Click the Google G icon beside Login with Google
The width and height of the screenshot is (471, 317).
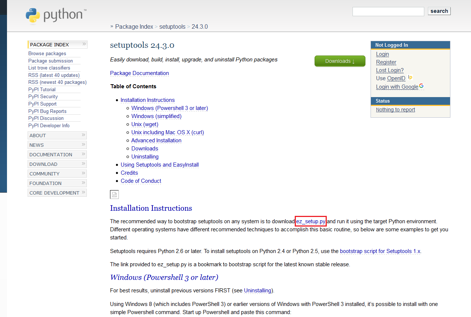click(421, 86)
